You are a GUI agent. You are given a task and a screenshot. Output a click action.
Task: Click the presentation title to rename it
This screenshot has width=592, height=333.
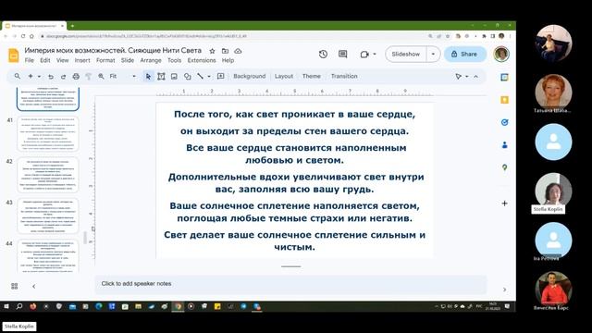[x=113, y=50]
